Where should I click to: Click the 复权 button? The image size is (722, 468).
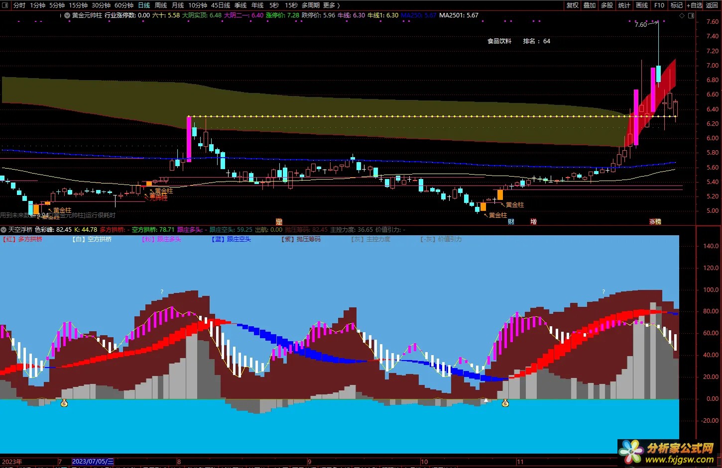[x=573, y=5]
